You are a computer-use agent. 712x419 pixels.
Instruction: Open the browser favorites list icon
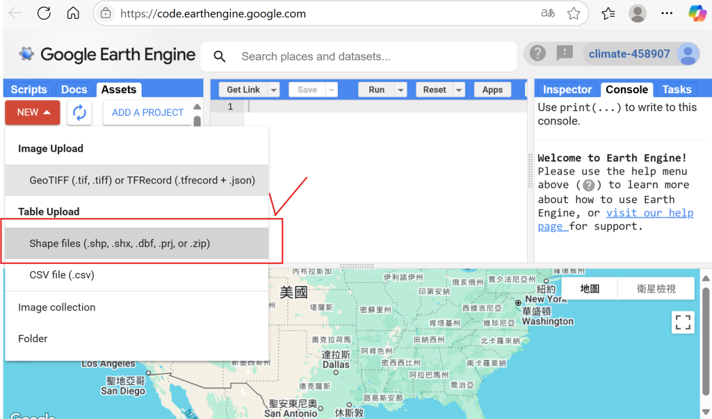click(x=608, y=13)
